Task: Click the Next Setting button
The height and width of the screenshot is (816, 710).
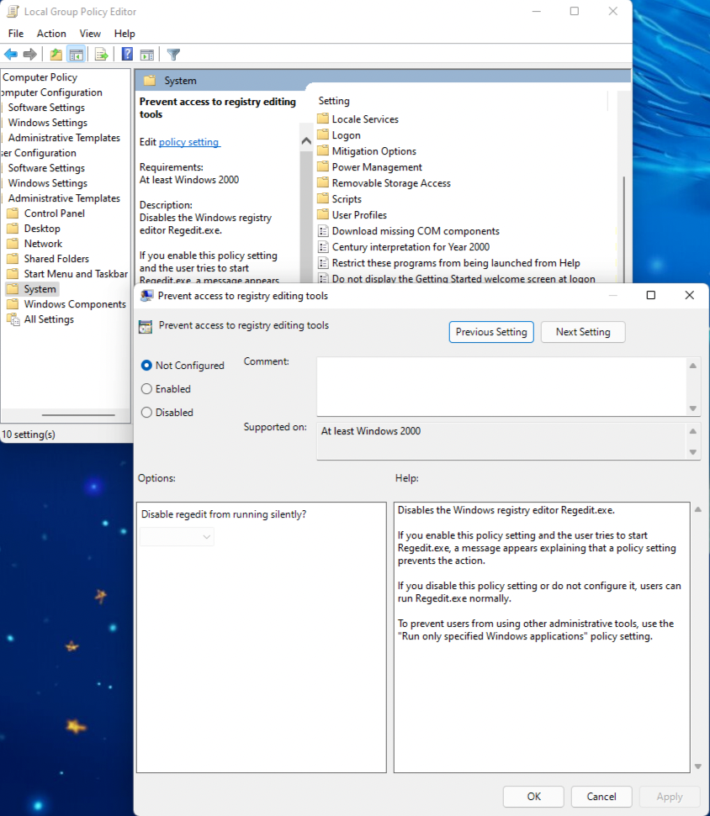Action: tap(583, 332)
